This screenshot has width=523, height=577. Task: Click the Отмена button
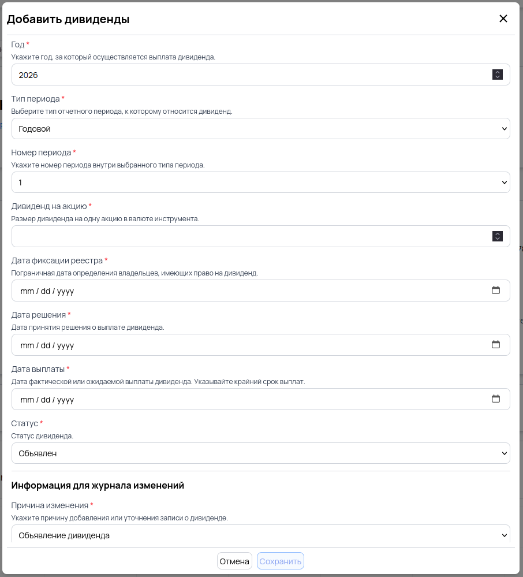234,561
